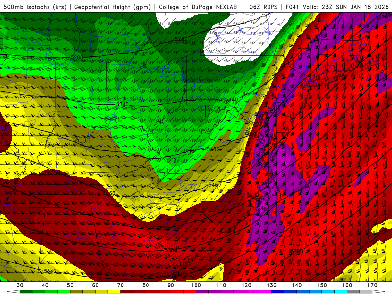
Task: Click the 140 label on the color scale
Action: [x=297, y=285]
